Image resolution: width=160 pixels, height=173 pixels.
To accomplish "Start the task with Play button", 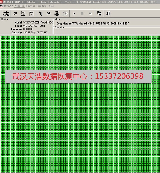I will coord(74,13).
